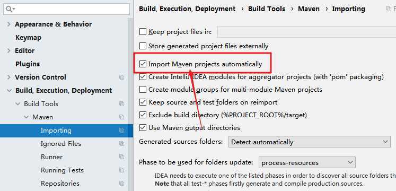
Task: Click project-level icon beside Maven
Action: 122,117
